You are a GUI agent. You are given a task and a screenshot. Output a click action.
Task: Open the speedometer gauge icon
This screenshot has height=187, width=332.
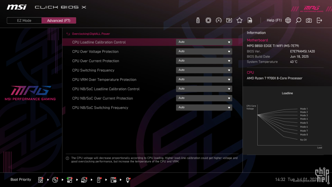pyautogui.click(x=219, y=20)
